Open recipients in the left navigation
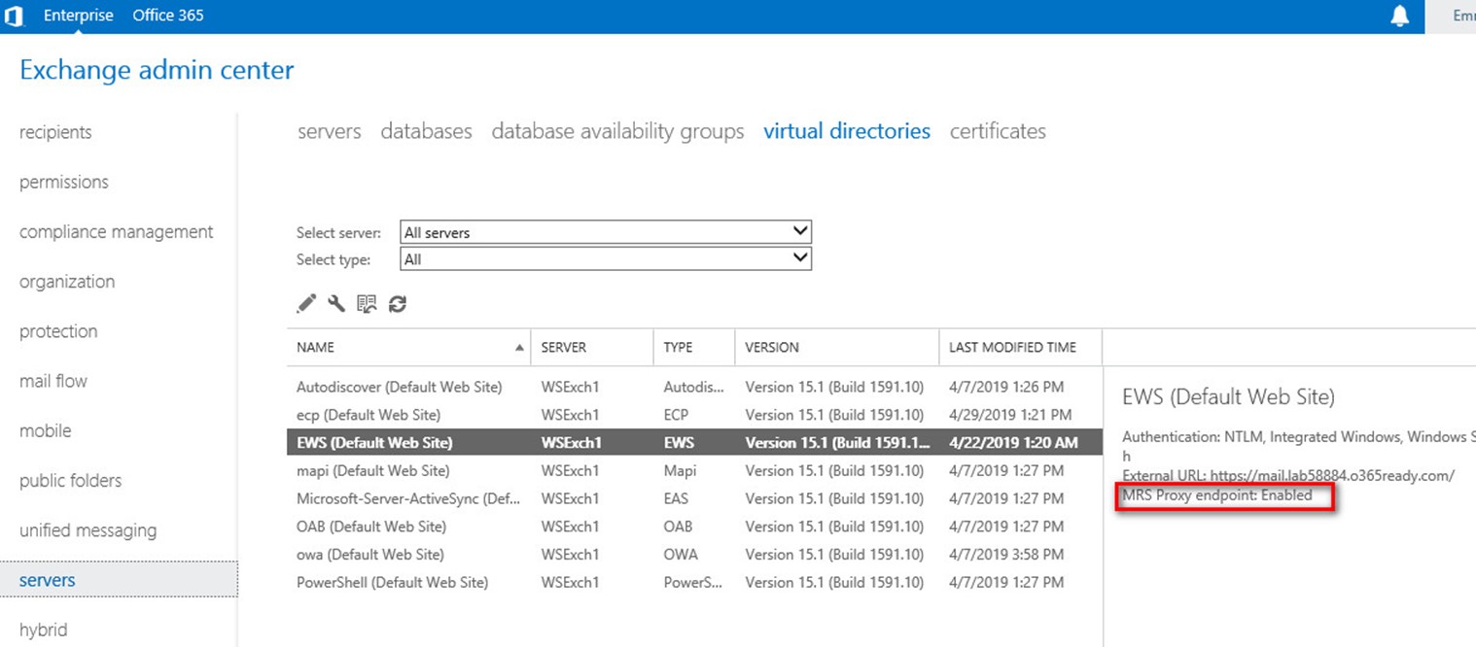Screen dimensions: 1476x647 click(55, 132)
